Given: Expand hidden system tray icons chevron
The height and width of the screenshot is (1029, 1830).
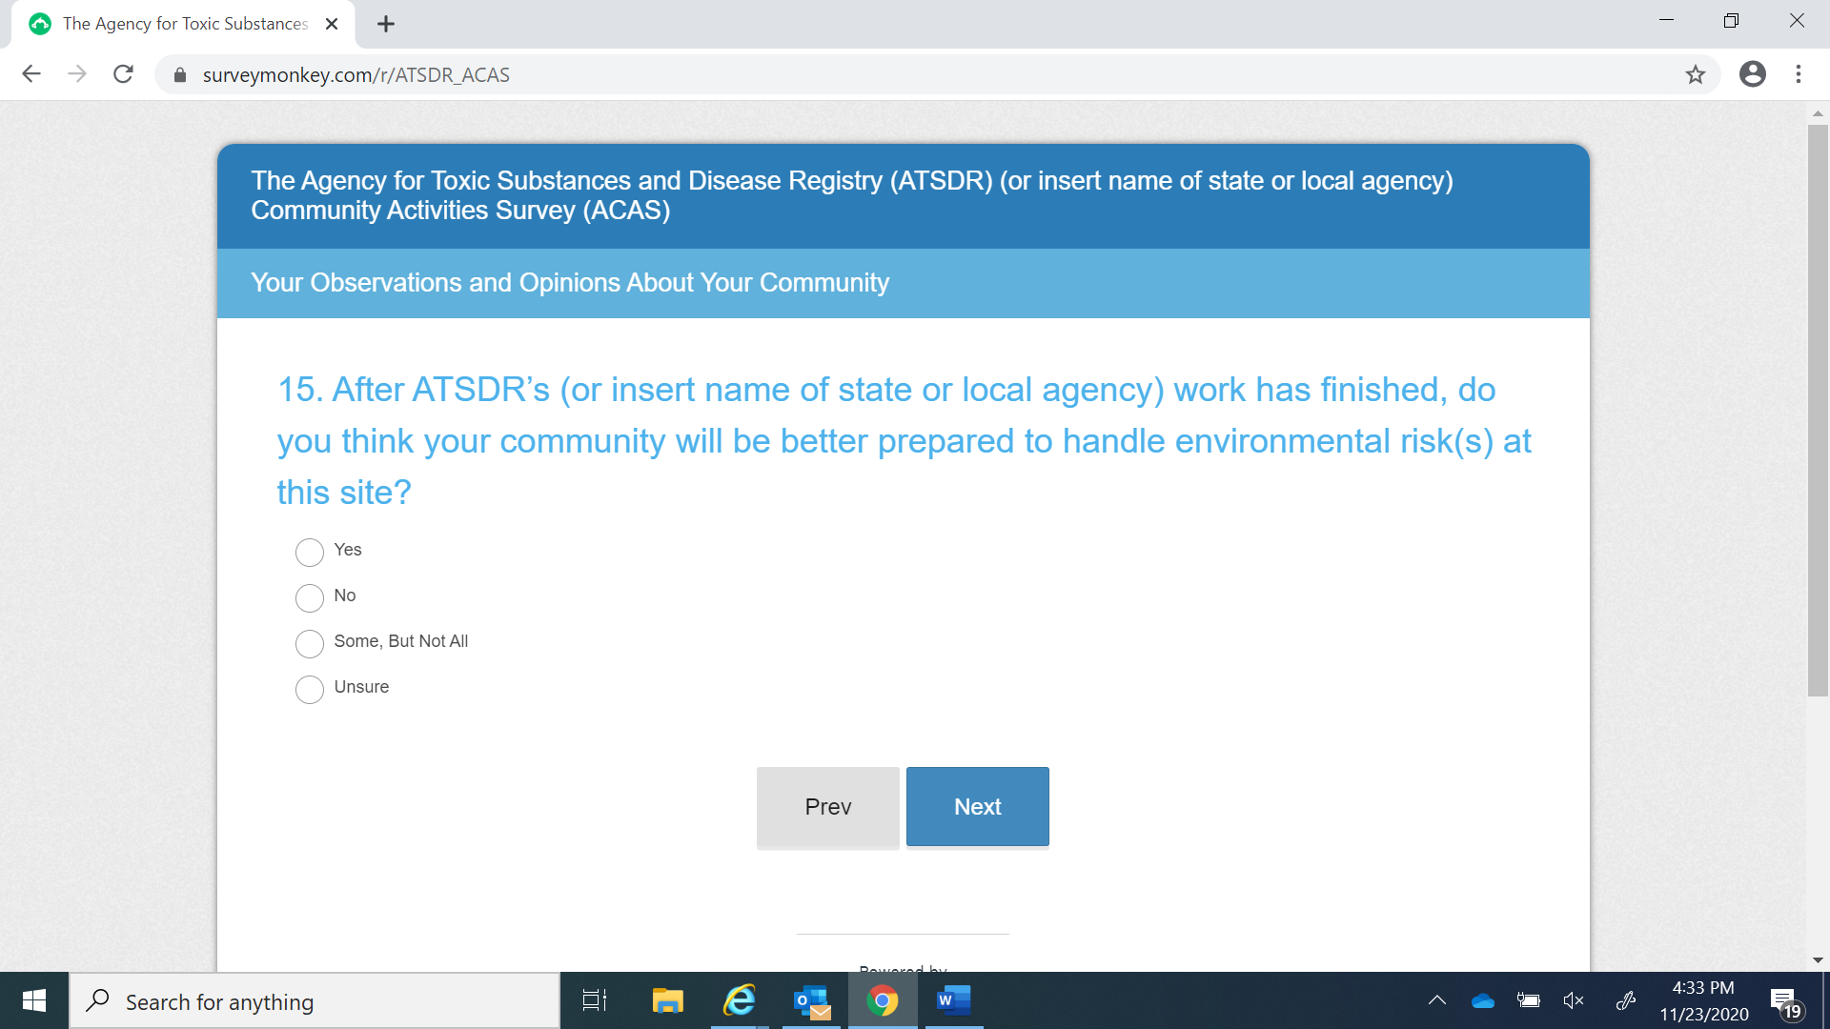Looking at the screenshot, I should click(1436, 1000).
